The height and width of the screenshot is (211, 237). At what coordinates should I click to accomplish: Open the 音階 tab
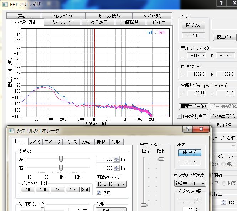(x=102, y=142)
